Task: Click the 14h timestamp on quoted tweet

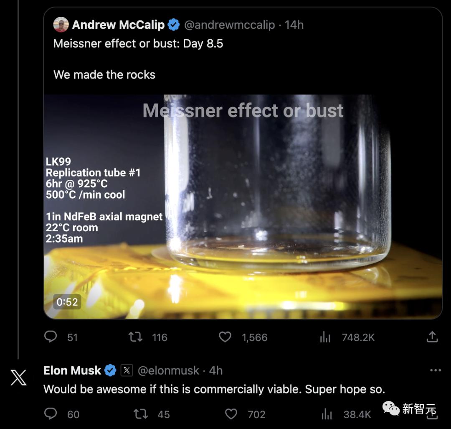Action: pyautogui.click(x=294, y=25)
